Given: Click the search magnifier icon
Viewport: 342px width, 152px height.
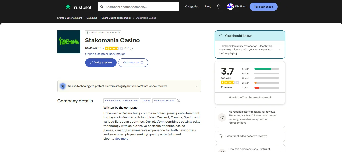Looking at the screenshot, I should 102,7.
